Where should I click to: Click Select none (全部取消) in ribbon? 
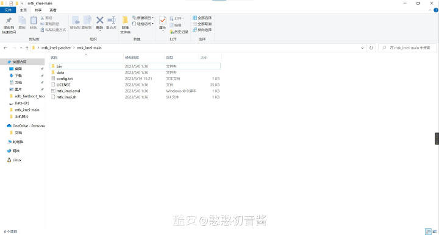click(x=202, y=24)
